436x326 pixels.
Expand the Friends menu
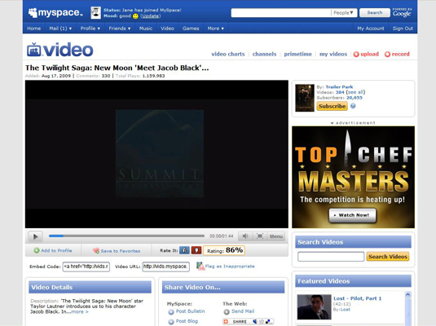tap(120, 29)
